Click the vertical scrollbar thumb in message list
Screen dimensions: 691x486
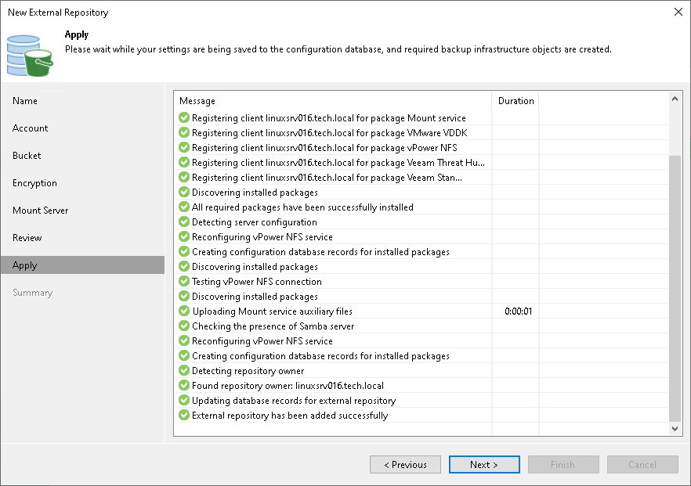click(675, 288)
